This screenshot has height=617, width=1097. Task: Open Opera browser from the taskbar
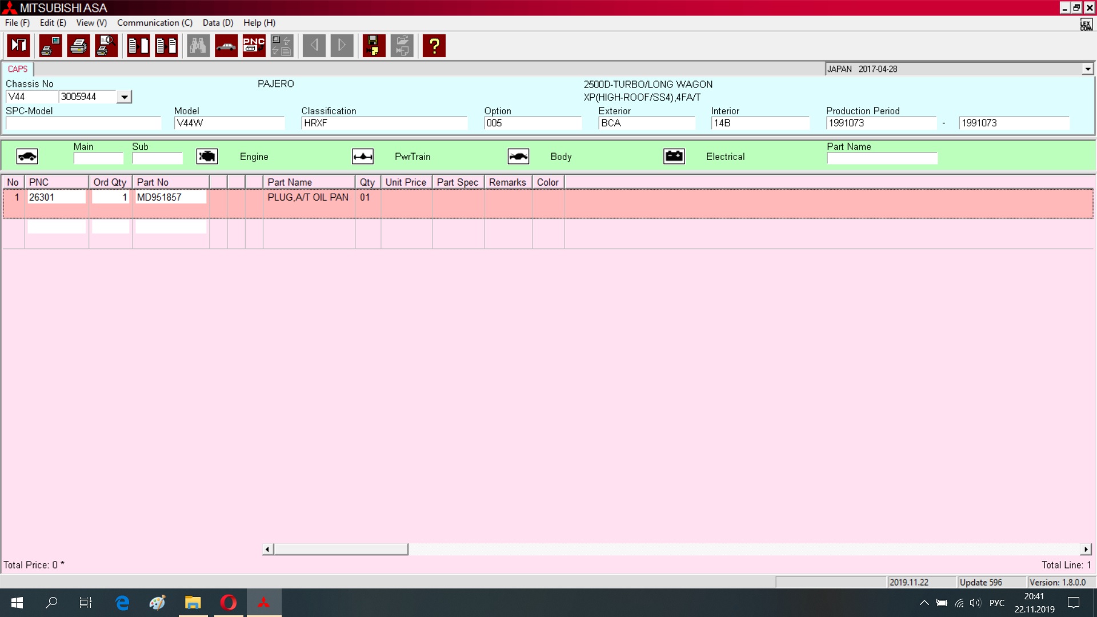click(229, 603)
